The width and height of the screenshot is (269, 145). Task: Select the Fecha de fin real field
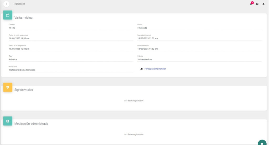tap(199, 49)
